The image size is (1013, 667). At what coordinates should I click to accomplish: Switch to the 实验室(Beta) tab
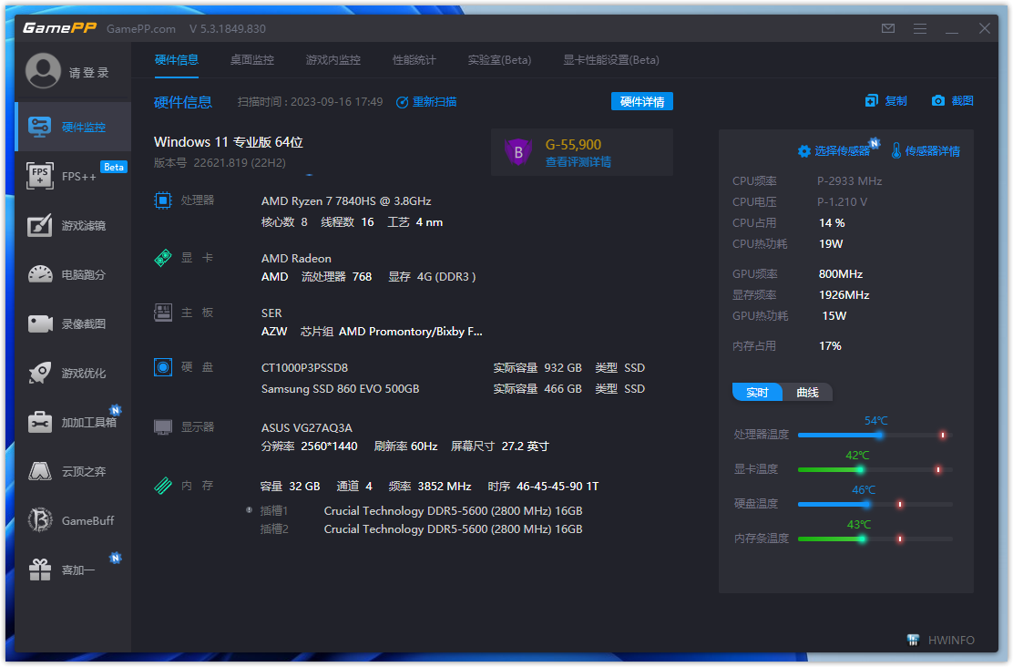(499, 60)
